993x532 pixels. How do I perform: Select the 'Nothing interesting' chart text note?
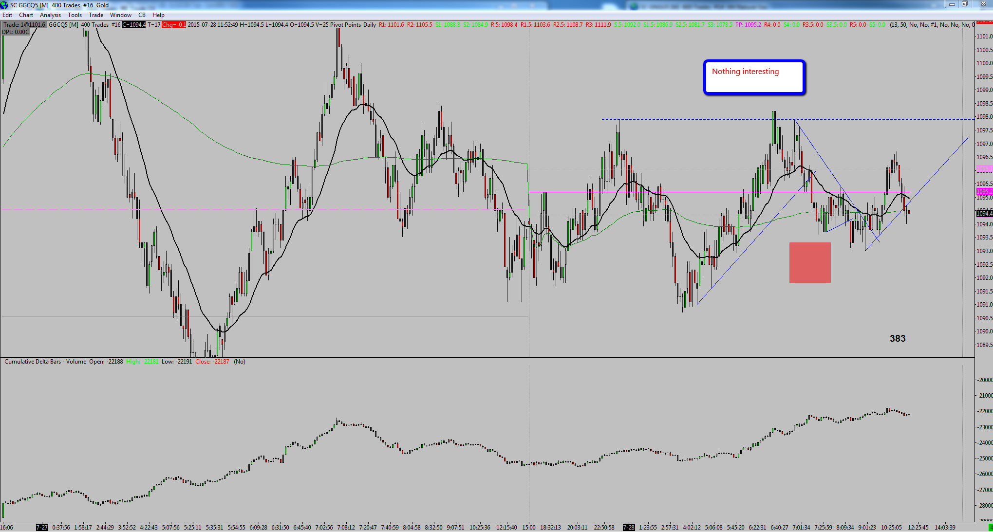[754, 77]
